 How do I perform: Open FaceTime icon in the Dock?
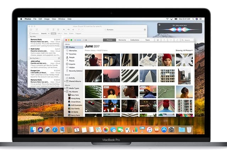click(120, 130)
